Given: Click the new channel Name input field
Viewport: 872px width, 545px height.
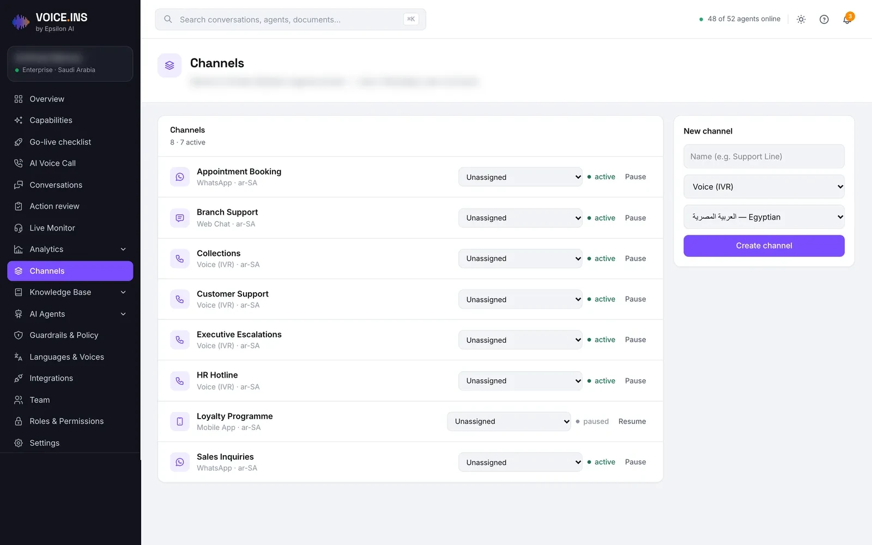Looking at the screenshot, I should tap(764, 156).
